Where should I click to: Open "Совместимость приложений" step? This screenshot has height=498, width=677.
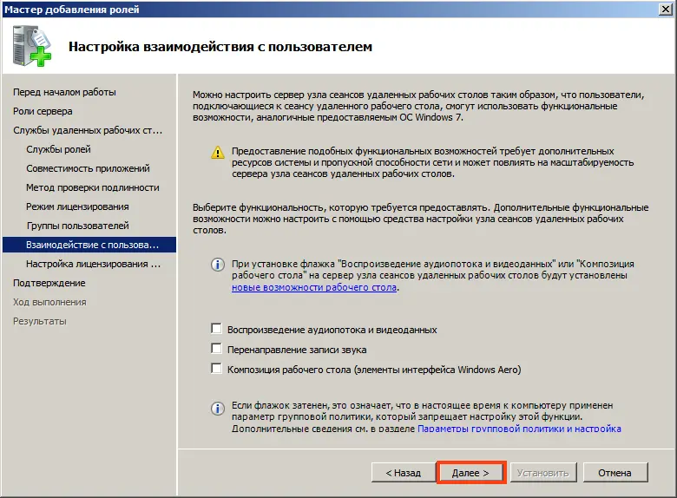(x=88, y=168)
